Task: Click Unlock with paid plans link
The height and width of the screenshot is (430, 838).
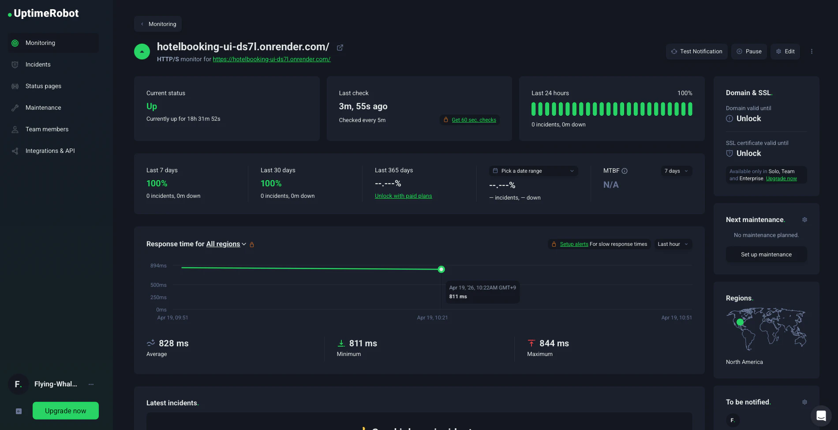Action: [404, 196]
